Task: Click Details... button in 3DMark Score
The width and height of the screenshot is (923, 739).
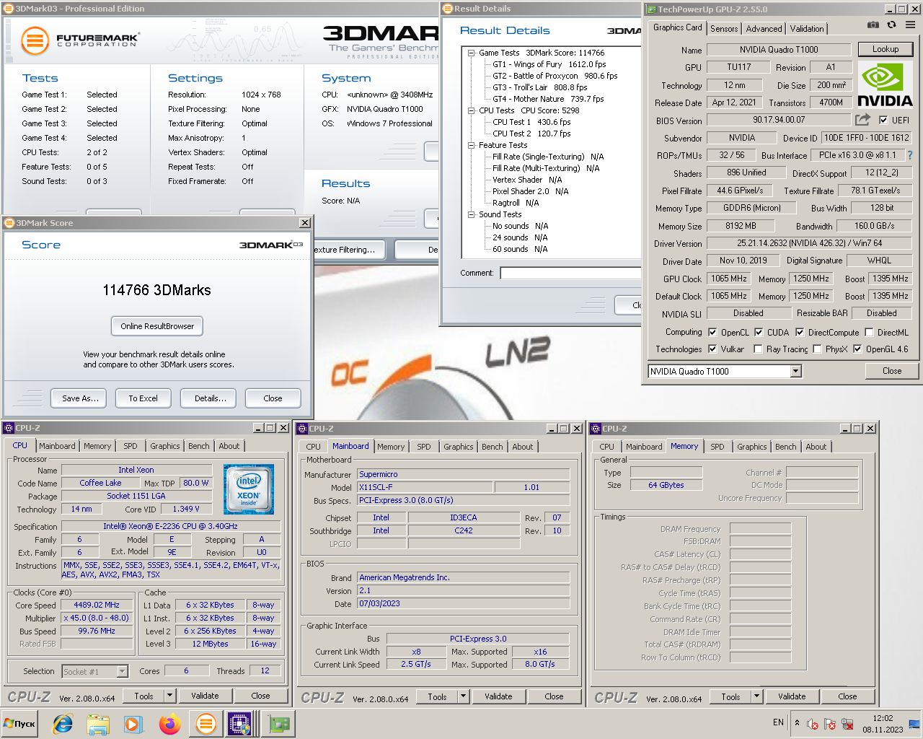Action: coord(210,398)
